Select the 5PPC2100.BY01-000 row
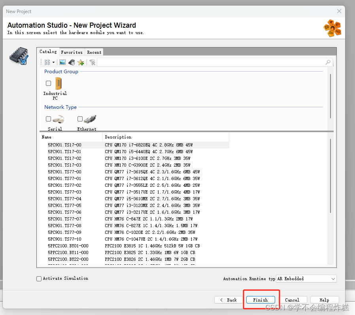Image resolution: width=355 pixels, height=315 pixels. tap(134, 246)
